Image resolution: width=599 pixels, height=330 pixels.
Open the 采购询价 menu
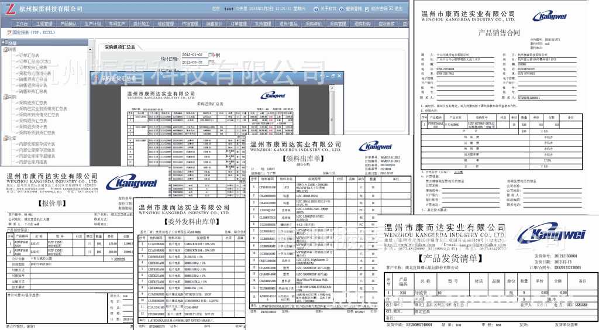(x=314, y=23)
